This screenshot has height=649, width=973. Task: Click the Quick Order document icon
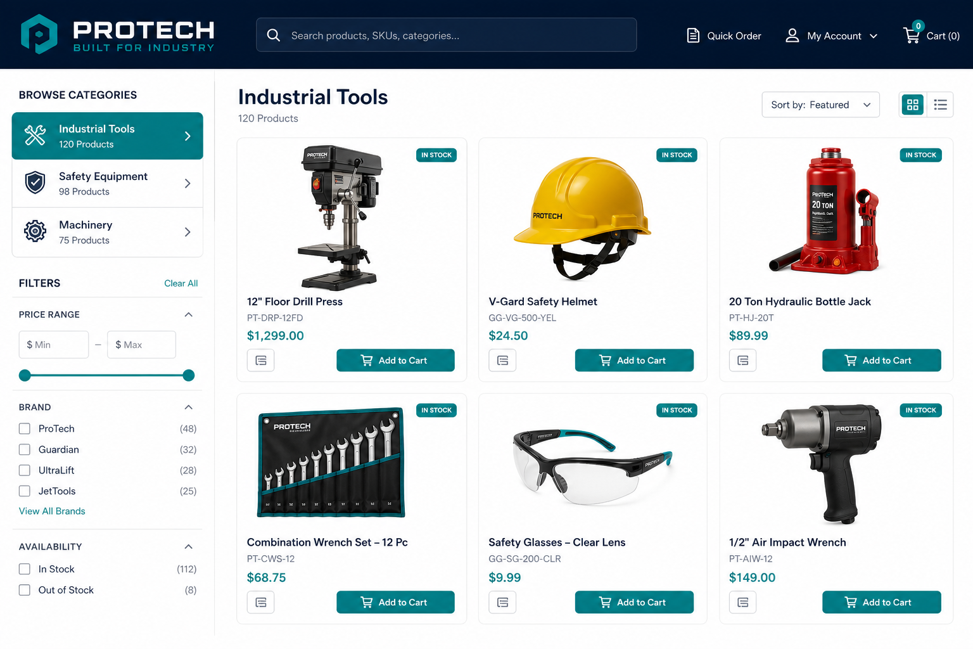(694, 35)
